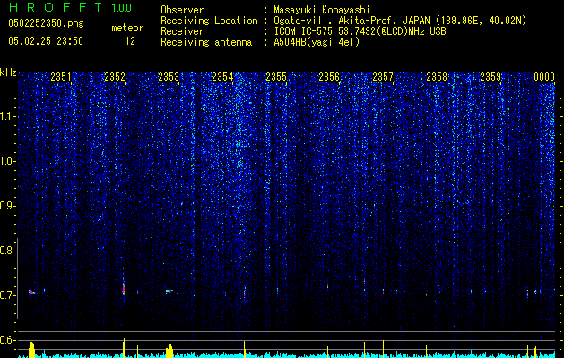Image resolution: width=564 pixels, height=358 pixels.
Task: Click the 2357 time marker
Action: pyautogui.click(x=383, y=77)
